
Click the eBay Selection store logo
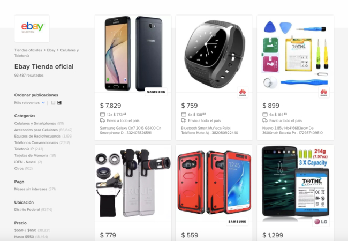[32, 28]
